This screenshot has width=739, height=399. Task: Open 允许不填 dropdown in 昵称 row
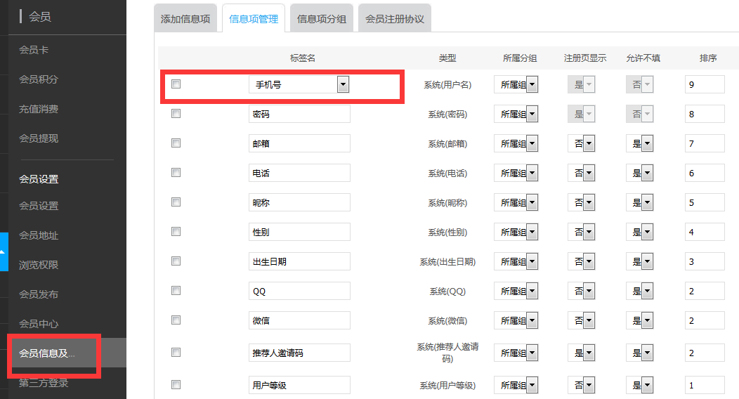[639, 202]
